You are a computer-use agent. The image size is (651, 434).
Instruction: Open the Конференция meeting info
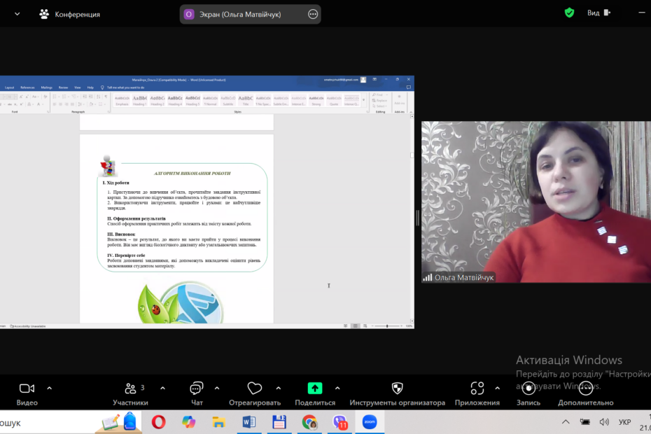(x=70, y=14)
